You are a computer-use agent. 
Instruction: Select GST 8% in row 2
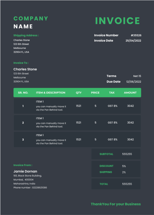point(113,123)
